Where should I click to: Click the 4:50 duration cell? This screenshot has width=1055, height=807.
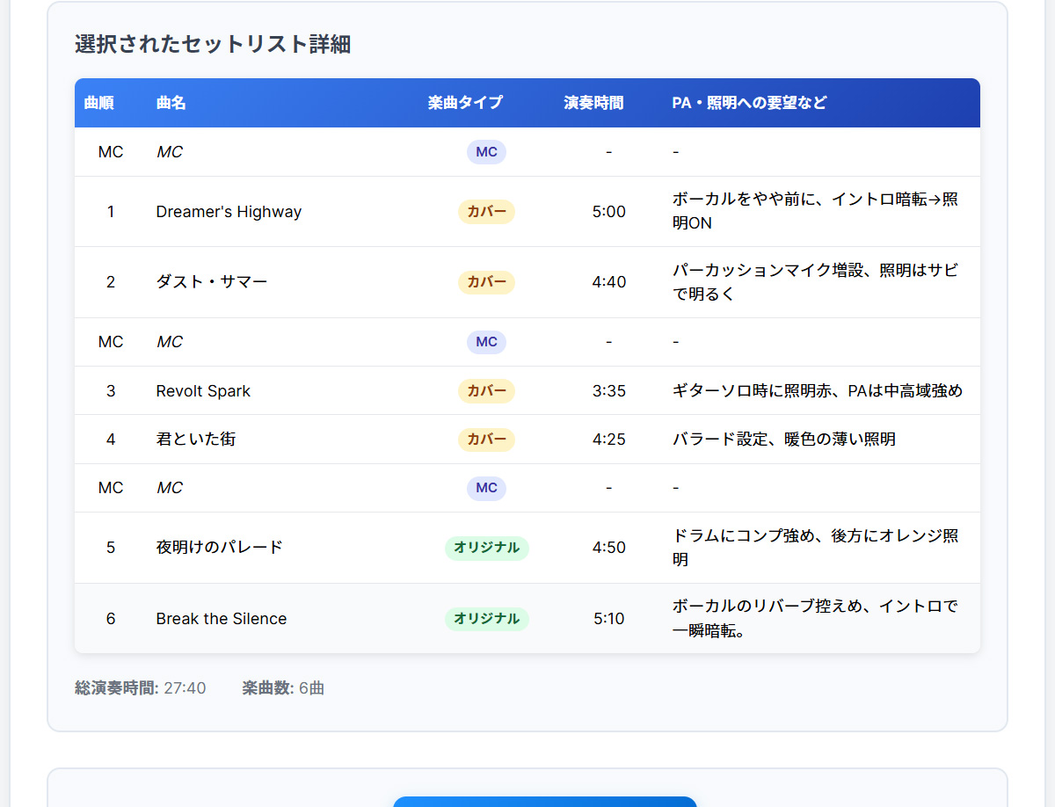click(609, 548)
